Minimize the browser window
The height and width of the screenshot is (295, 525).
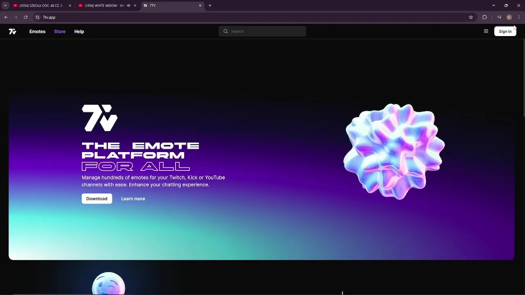click(493, 6)
